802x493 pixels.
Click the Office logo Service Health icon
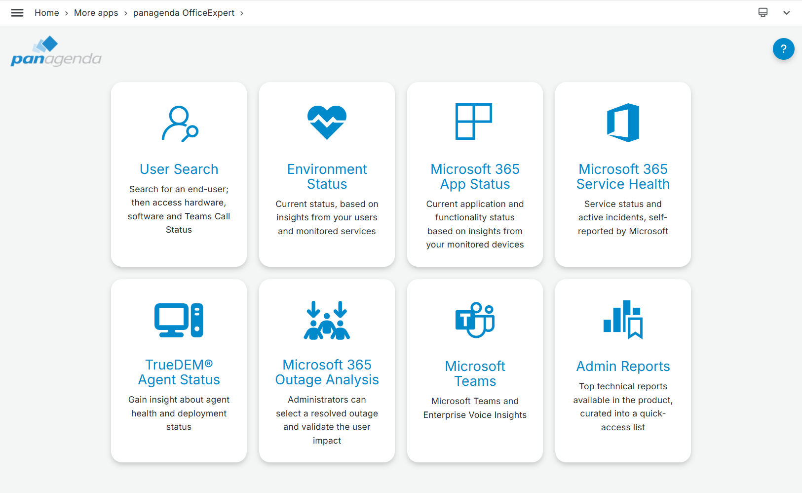623,123
